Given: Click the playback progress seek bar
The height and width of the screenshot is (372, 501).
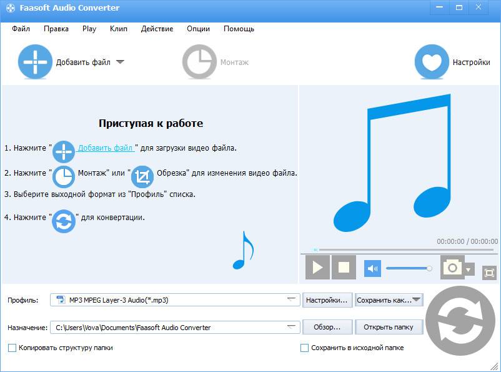Looking at the screenshot, I should point(404,249).
